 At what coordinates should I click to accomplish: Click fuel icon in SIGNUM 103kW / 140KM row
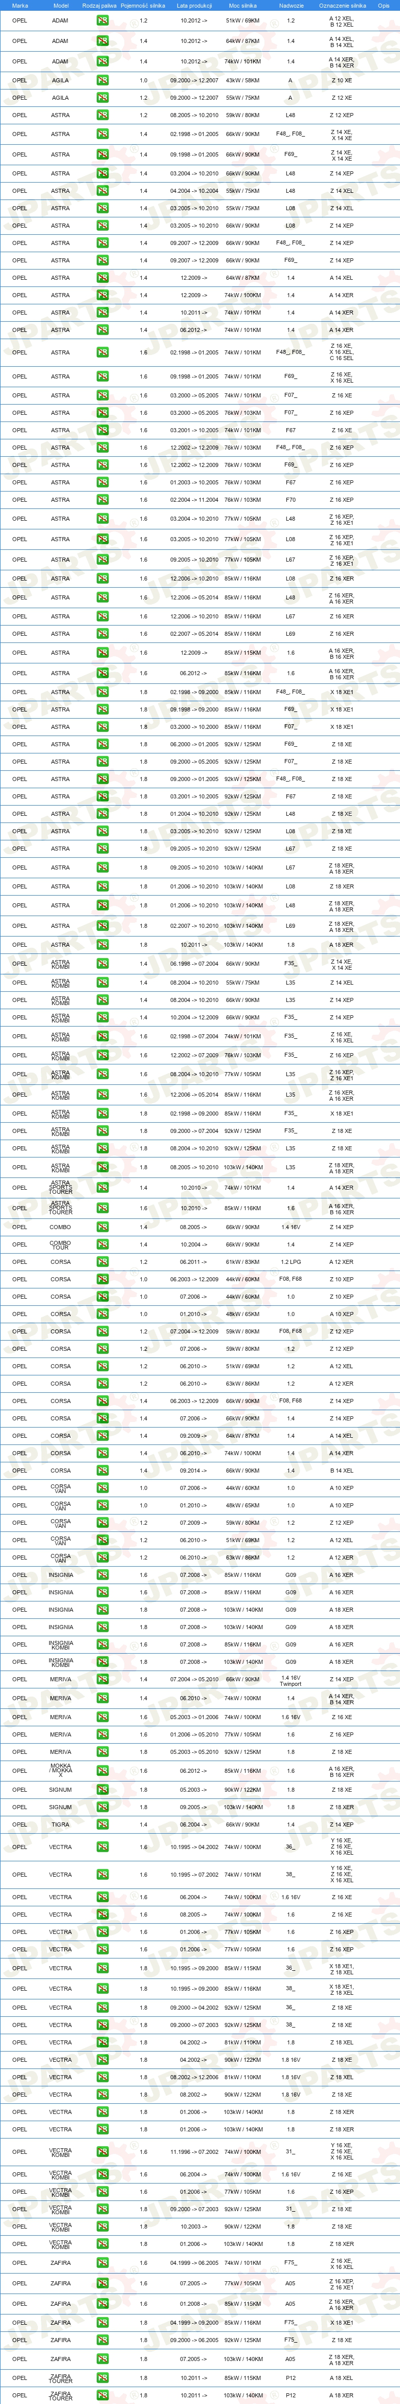coord(103,1807)
